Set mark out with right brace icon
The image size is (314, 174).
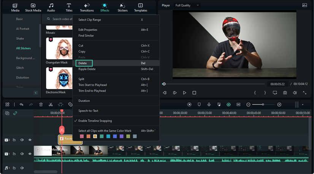coord(265,93)
